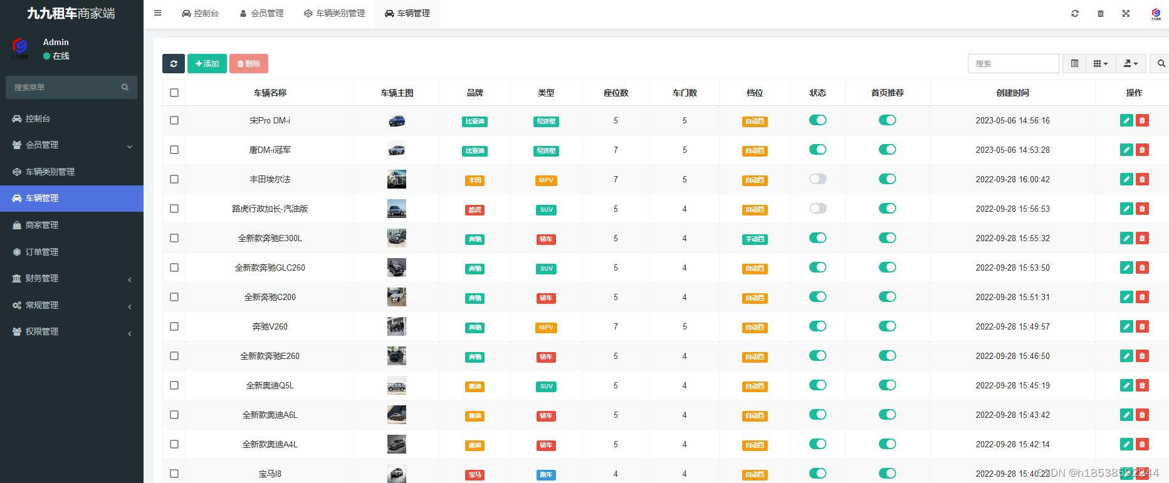The width and height of the screenshot is (1169, 483).
Task: Delete the 全新款奔驰E260 row
Action: pos(1142,356)
